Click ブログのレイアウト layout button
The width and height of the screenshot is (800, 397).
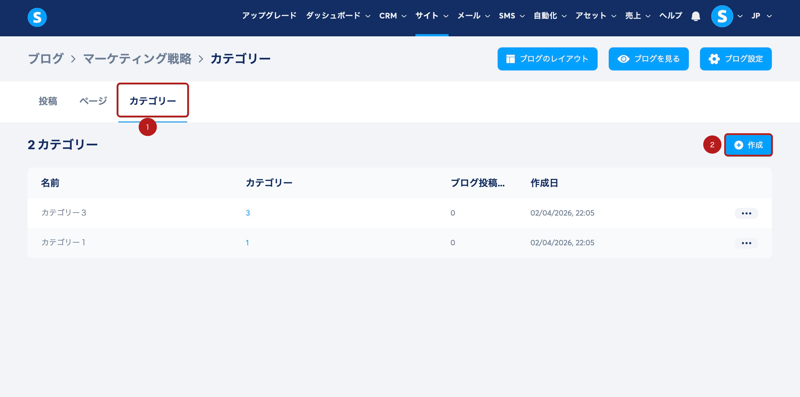[547, 59]
